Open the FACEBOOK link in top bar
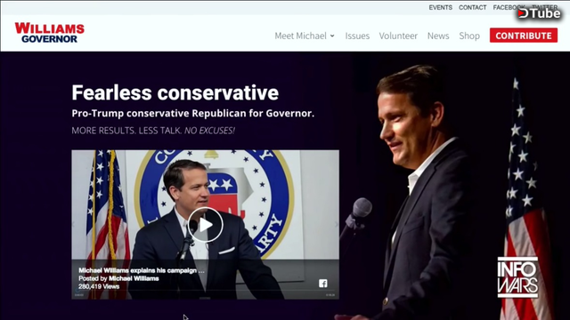The height and width of the screenshot is (320, 570). [509, 7]
